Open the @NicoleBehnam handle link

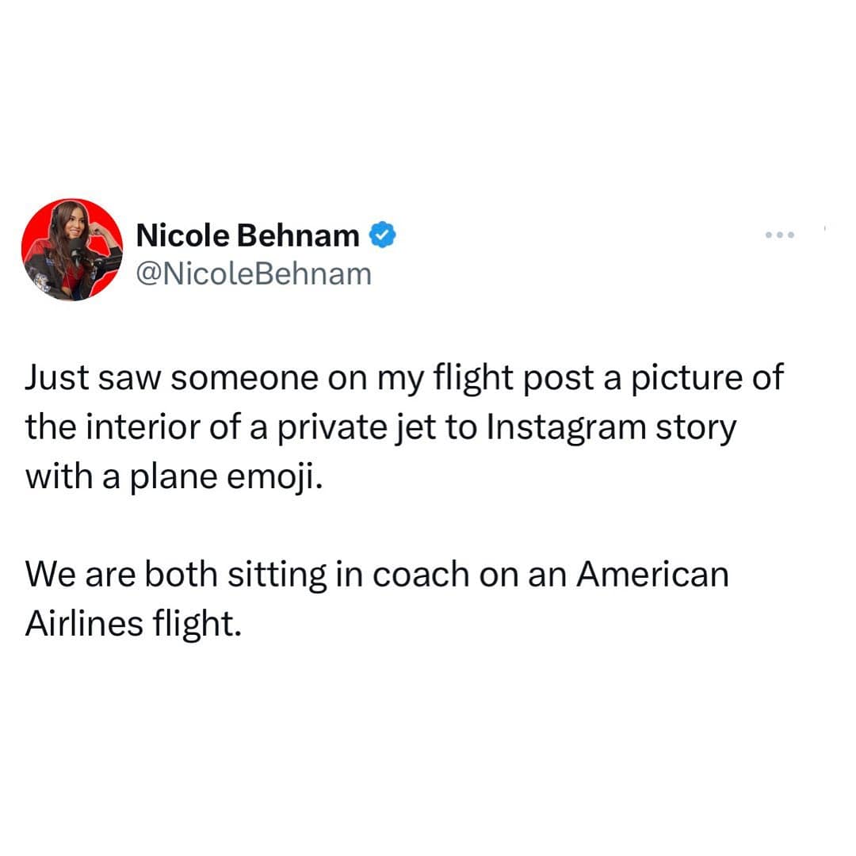pos(254,273)
